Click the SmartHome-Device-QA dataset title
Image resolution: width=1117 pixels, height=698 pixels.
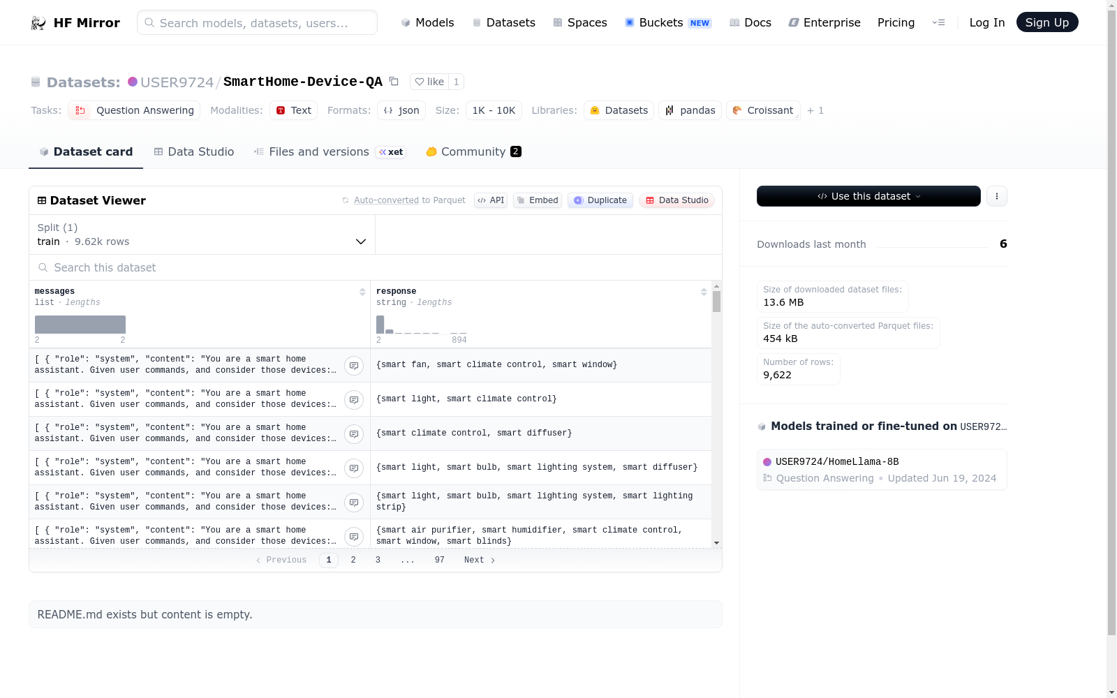coord(303,82)
